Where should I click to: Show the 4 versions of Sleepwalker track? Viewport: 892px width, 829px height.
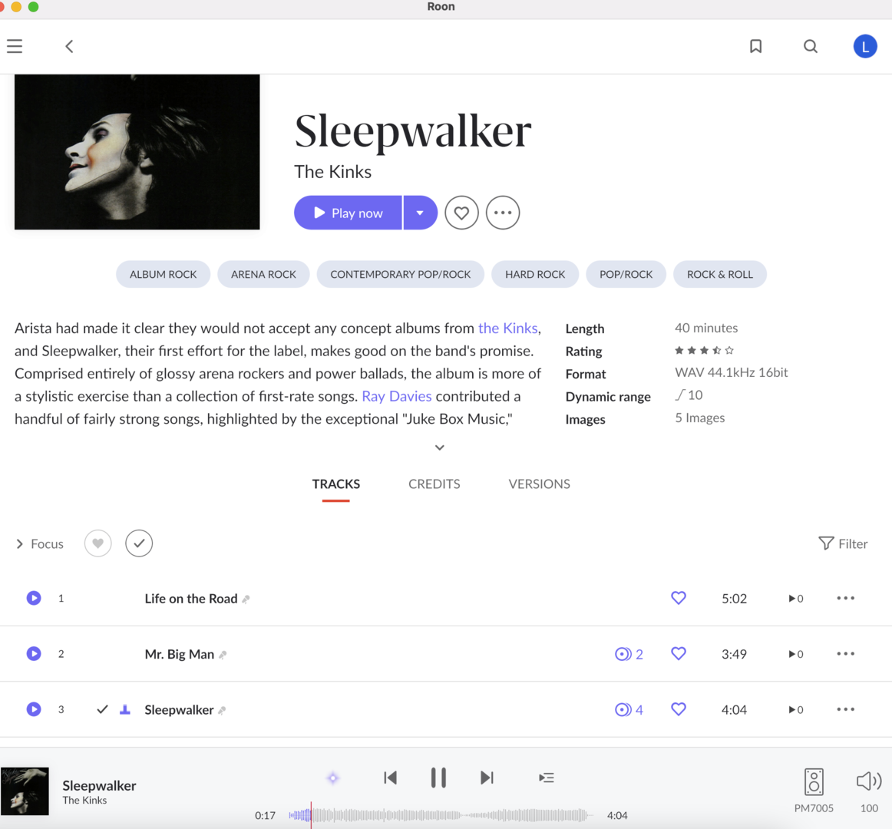click(x=629, y=710)
